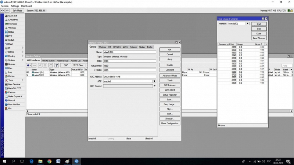Toggle the Safe Mode button
This screenshot has width=294, height=165.
click(x=17, y=11)
